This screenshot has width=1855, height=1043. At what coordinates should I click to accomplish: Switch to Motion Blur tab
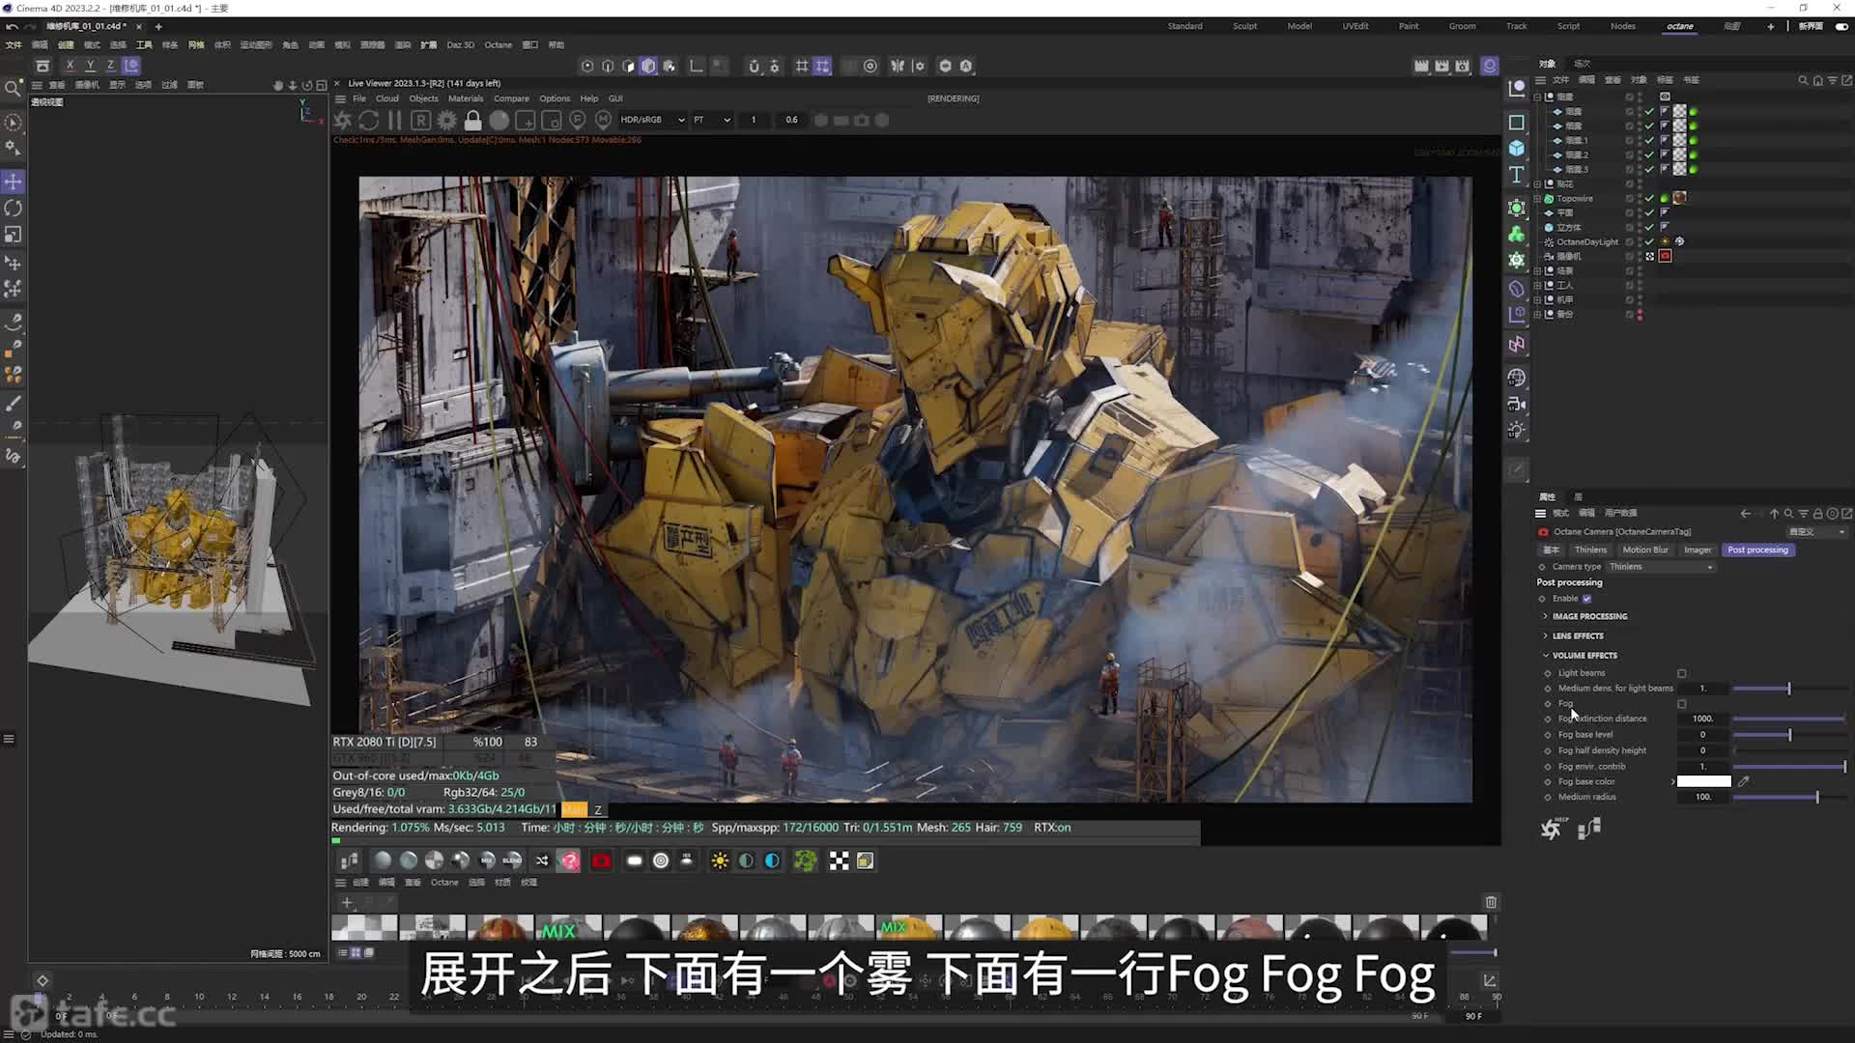pos(1645,550)
